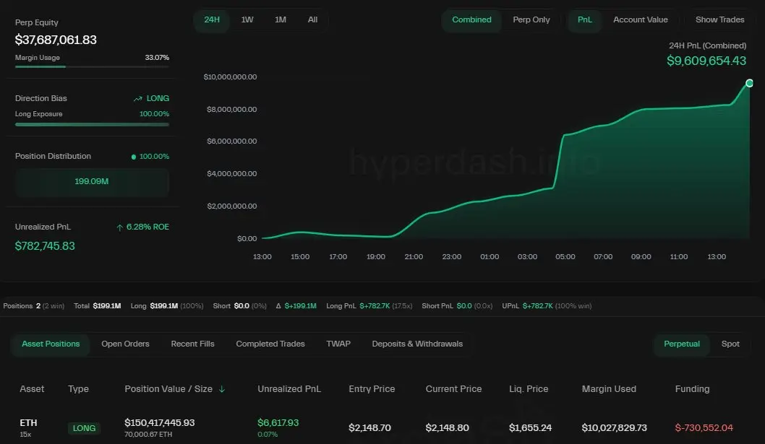
Task: Click the Short PnL $0.0 (0.0x) stat
Action: [457, 306]
